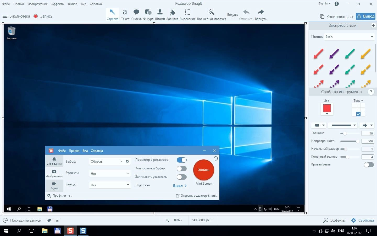Click the Тег tag icon
Screen dimensions: 377x236
click(x=49, y=220)
